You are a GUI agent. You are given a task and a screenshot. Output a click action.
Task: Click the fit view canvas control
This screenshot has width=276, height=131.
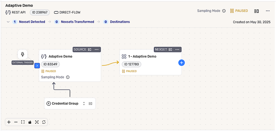tap(23, 122)
